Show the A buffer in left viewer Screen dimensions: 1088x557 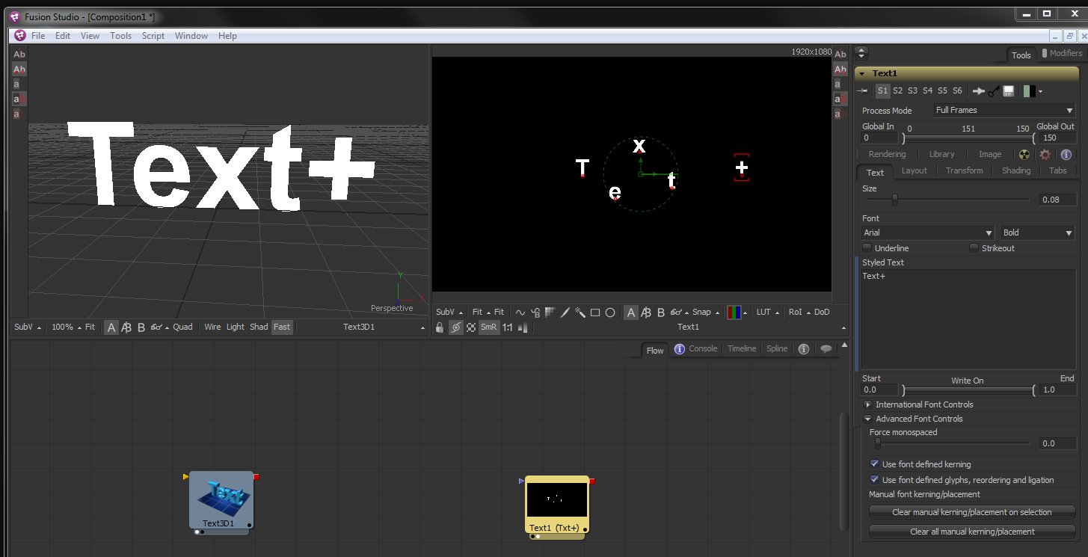(x=111, y=327)
